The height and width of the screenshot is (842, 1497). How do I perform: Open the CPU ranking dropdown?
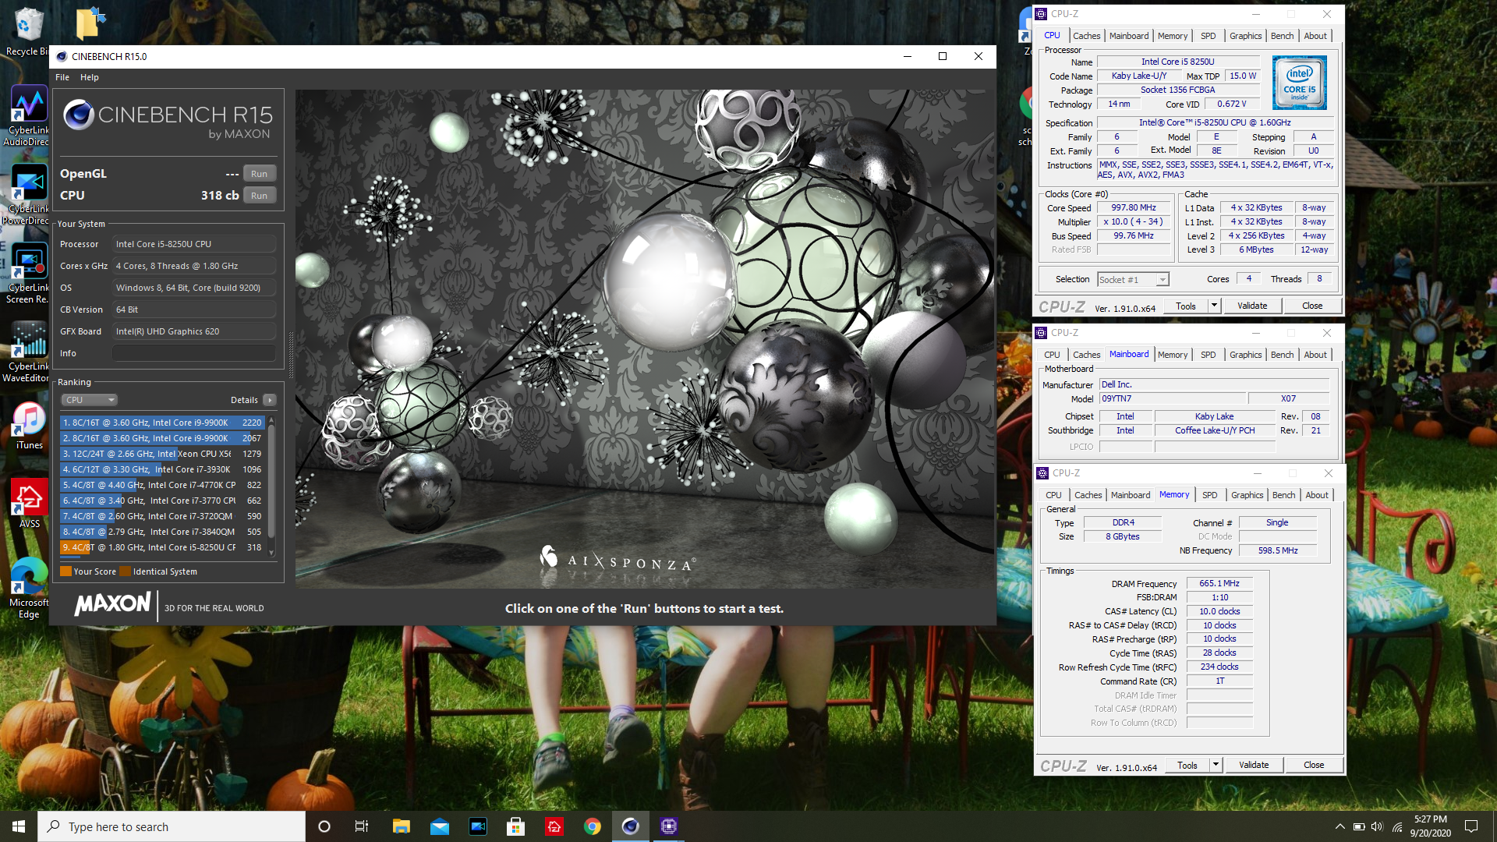point(89,400)
